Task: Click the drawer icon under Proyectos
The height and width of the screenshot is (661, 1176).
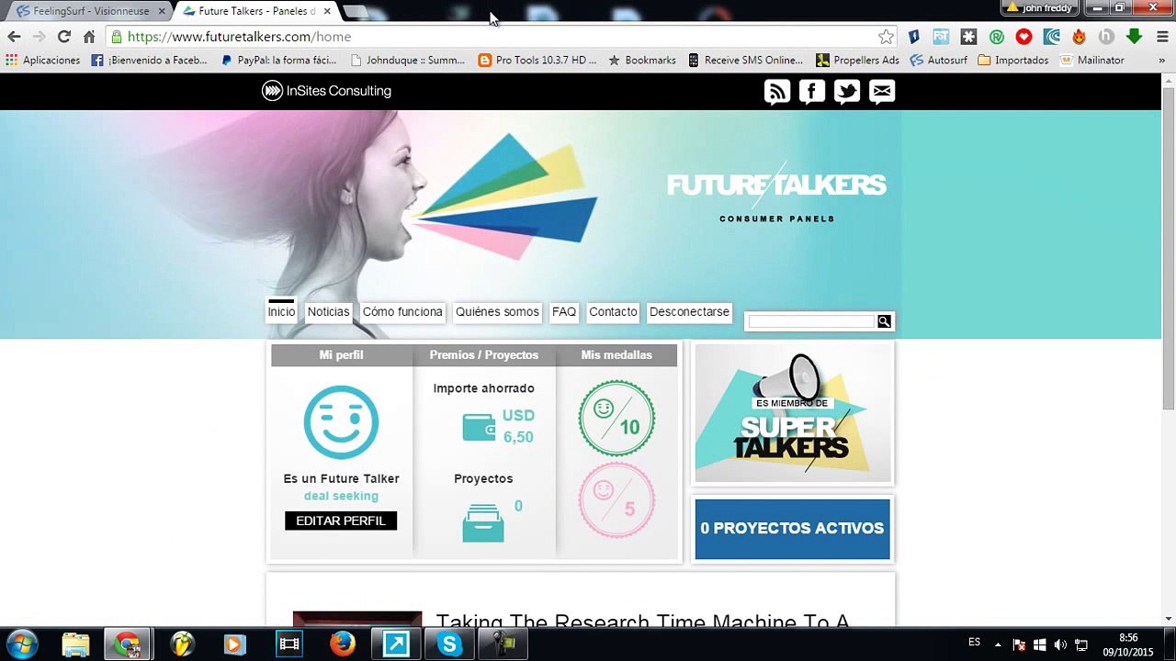Action: [x=483, y=522]
